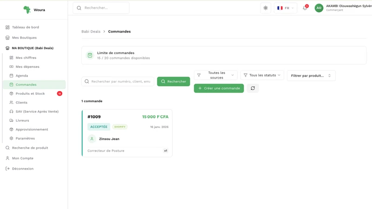Click the Mon Compte person icon

click(x=7, y=158)
